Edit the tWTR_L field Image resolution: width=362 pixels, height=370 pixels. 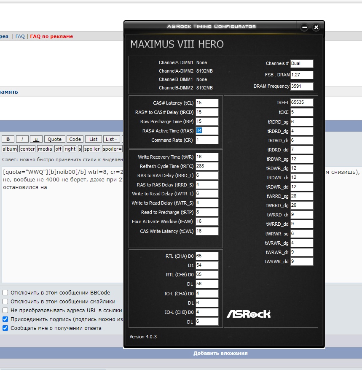pos(207,194)
